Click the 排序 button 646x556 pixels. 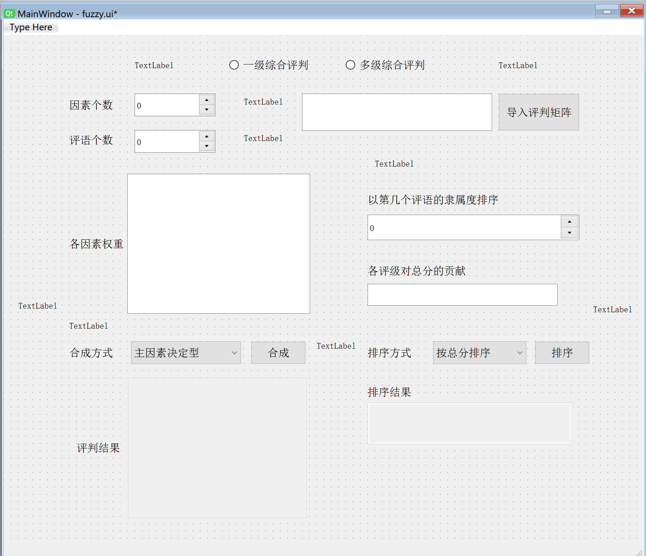point(562,353)
